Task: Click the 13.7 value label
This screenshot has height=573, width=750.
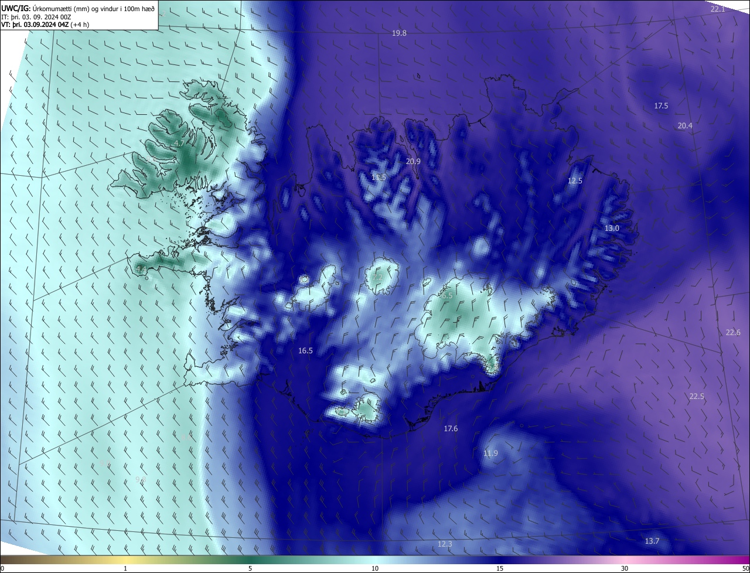Action: [652, 541]
